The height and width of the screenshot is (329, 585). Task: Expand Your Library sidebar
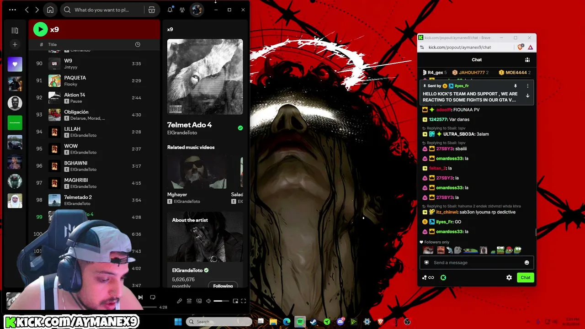[15, 30]
